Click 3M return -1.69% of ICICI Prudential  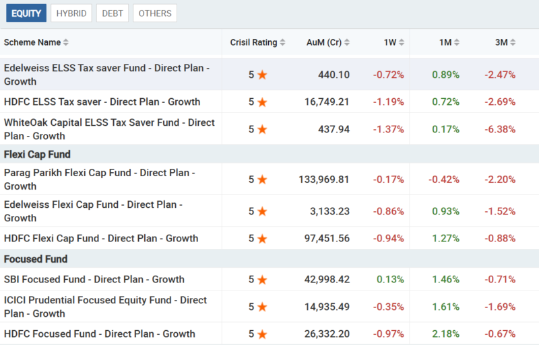point(500,307)
